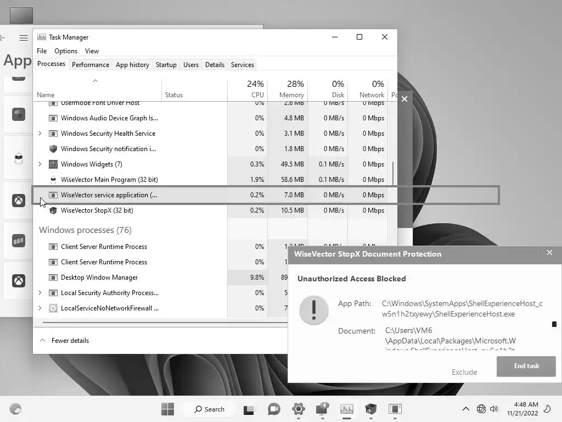
Task: Click the Windows Widgets process icon
Action: click(53, 164)
